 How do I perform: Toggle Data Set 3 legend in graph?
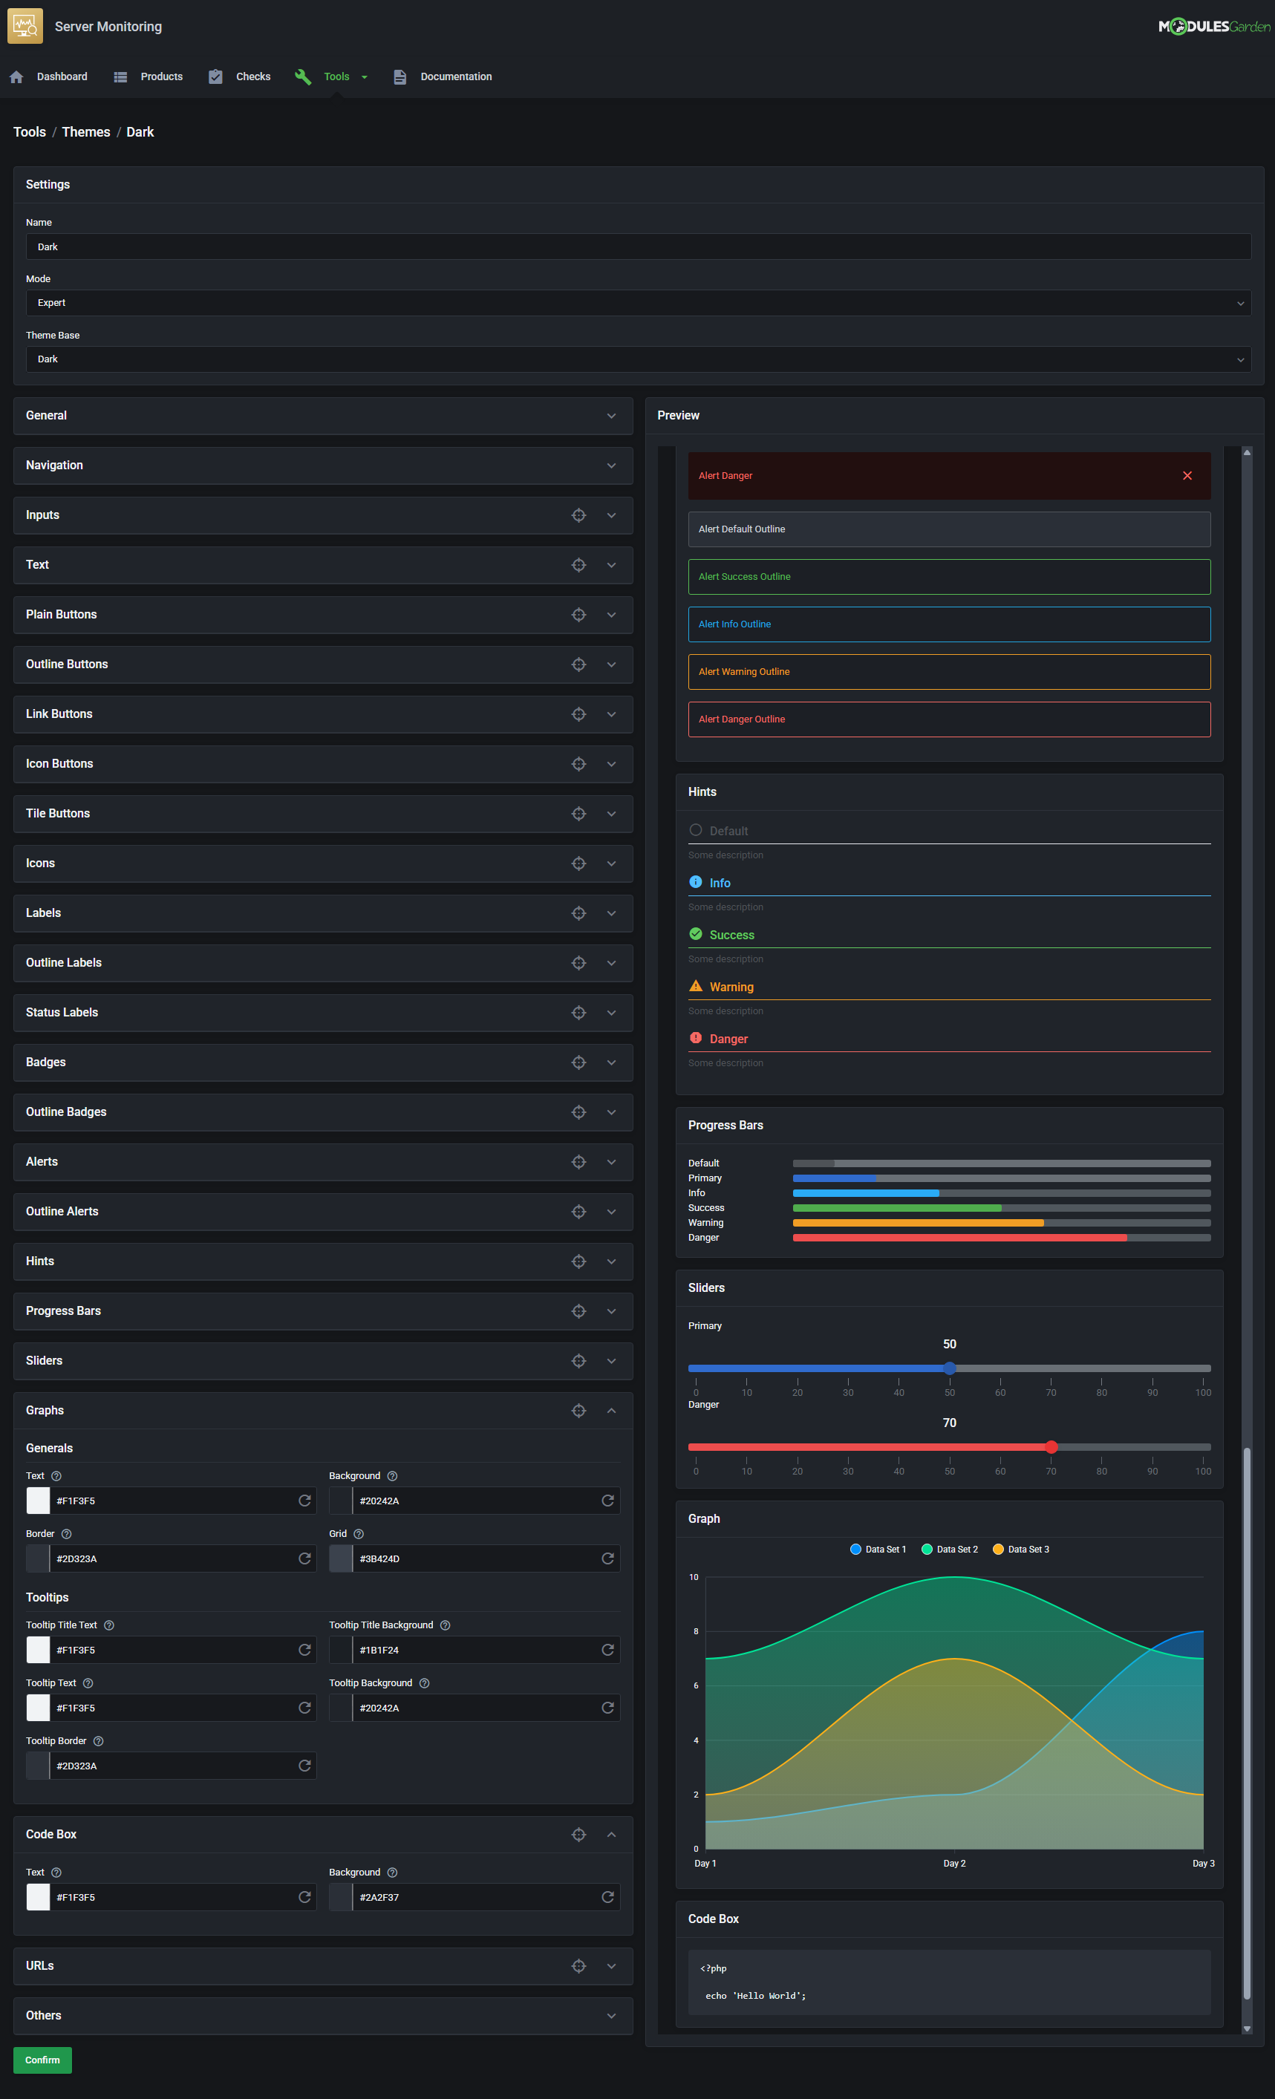1020,1549
